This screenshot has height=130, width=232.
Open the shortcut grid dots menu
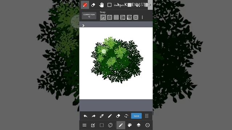pos(146,116)
